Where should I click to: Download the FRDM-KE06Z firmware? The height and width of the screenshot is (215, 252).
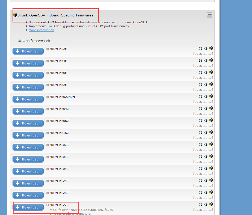pyautogui.click(x=28, y=123)
